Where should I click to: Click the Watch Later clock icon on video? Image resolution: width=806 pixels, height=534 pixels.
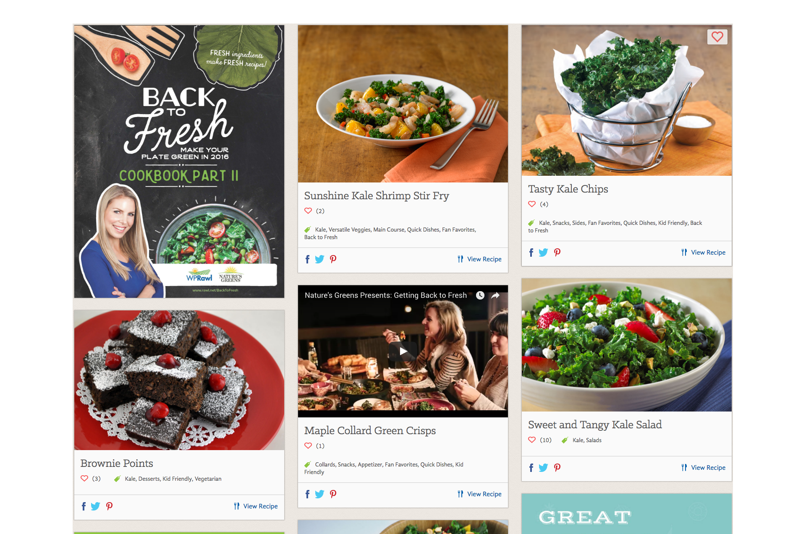[480, 295]
